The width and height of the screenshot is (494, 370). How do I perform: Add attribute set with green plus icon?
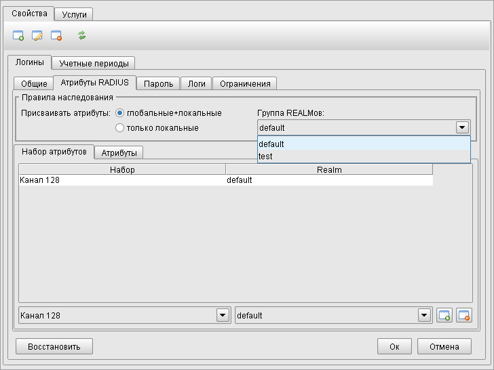[444, 315]
